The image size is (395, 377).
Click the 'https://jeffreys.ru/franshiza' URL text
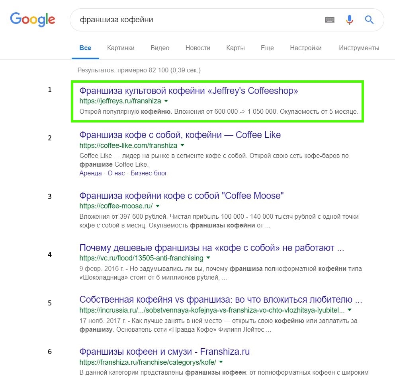120,101
